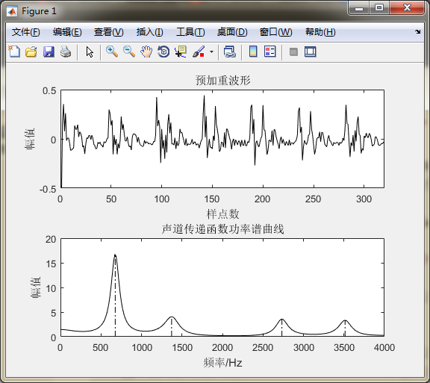Viewport: 430px width, 383px height.
Task: Insert a legend using the toolbar icon
Action: pyautogui.click(x=270, y=52)
